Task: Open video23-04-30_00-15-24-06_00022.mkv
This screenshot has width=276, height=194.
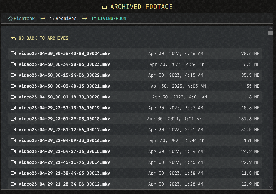Action: coord(64,75)
